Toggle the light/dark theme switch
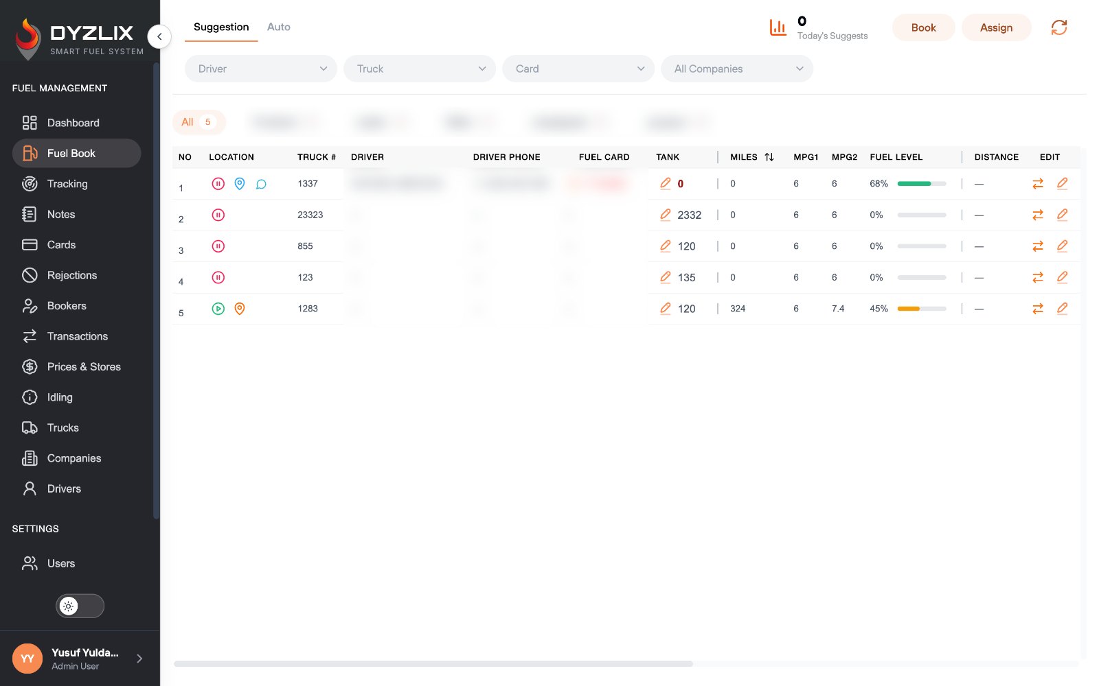This screenshot has height=686, width=1099. (80, 606)
